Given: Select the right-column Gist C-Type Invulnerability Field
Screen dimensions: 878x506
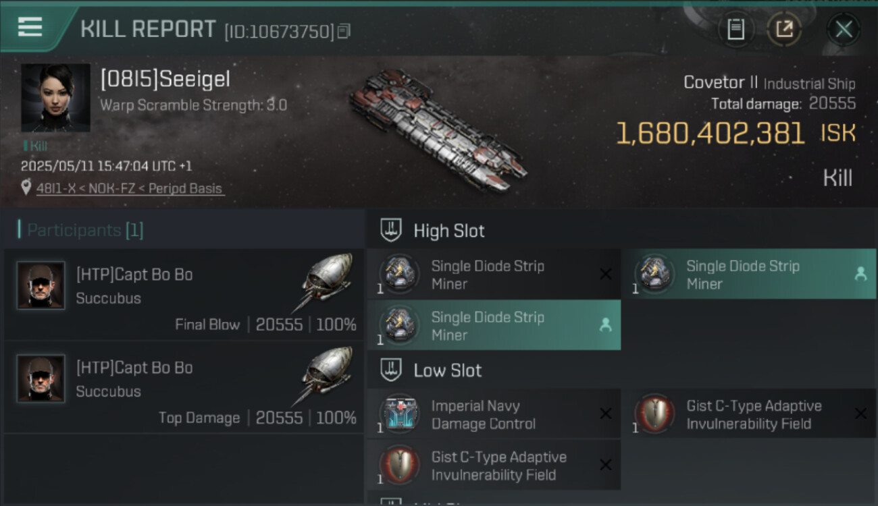Looking at the screenshot, I should 748,415.
